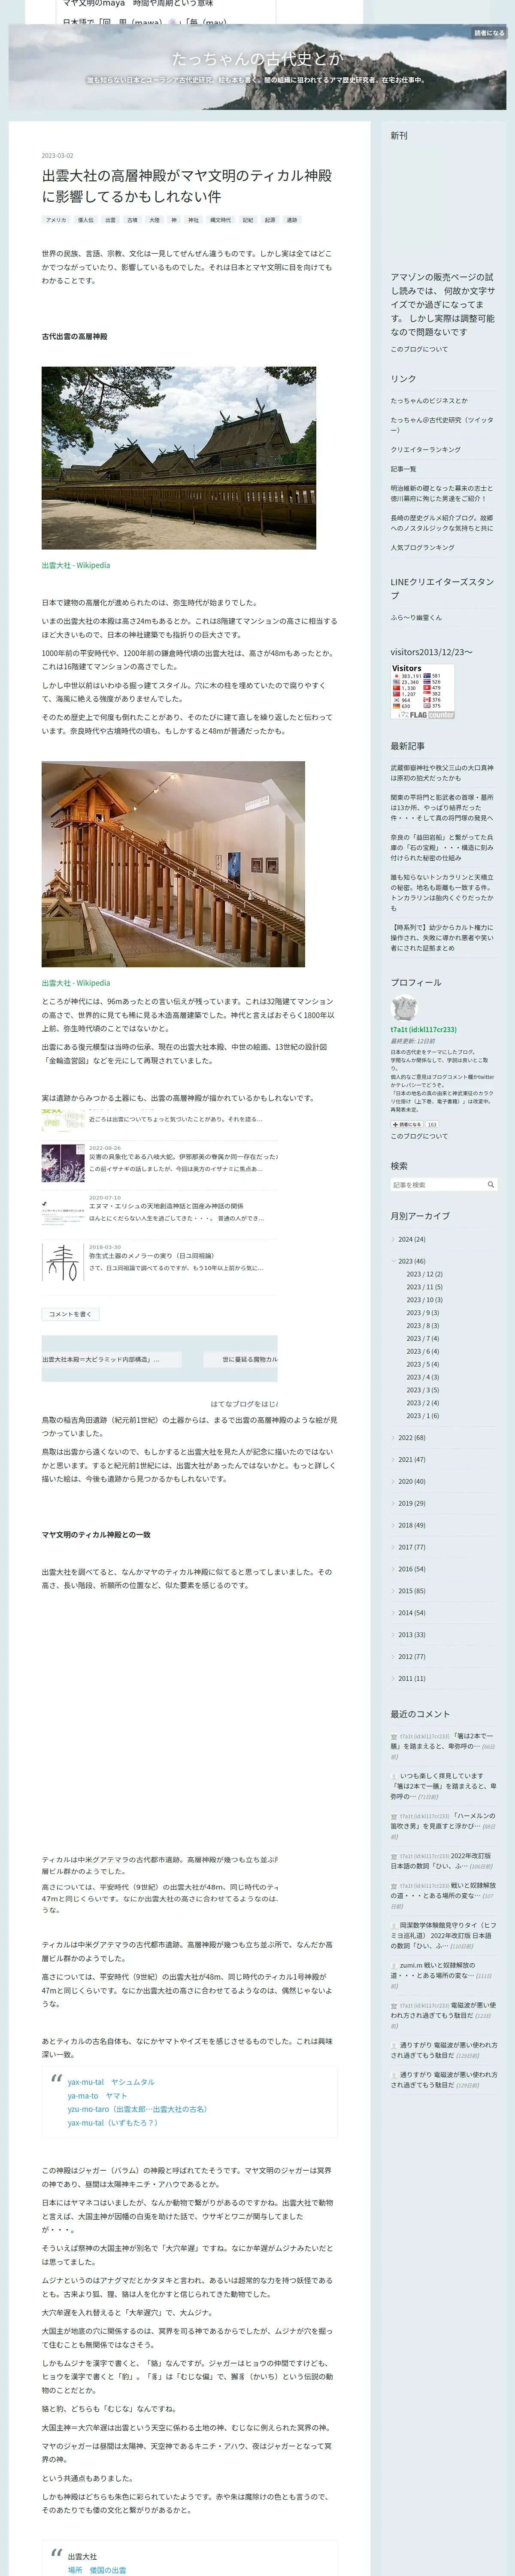Select the 古墳 tag

click(x=132, y=220)
